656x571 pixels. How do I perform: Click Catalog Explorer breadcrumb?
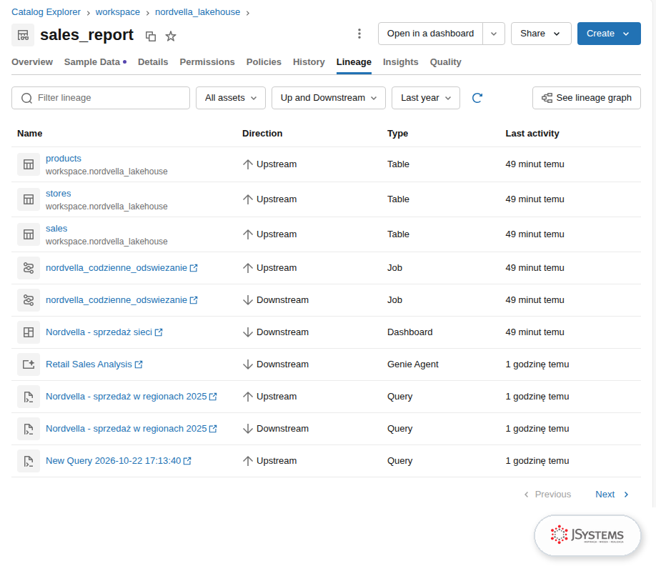[x=46, y=12]
